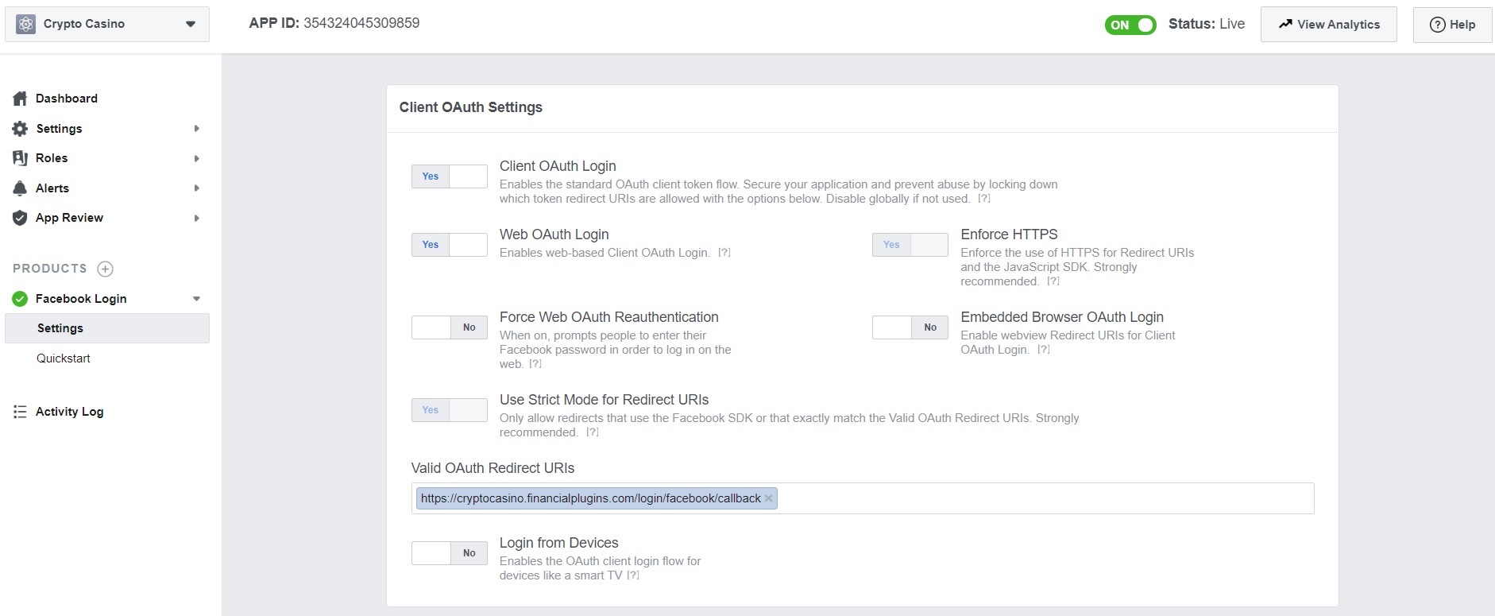This screenshot has height=616, width=1495.
Task: Add a product with the plus icon
Action: 105,269
